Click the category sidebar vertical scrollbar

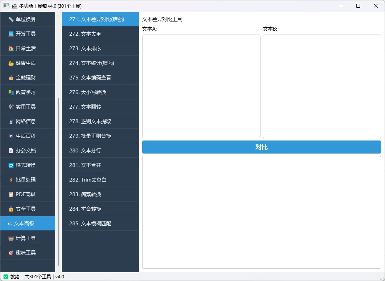coord(59,182)
